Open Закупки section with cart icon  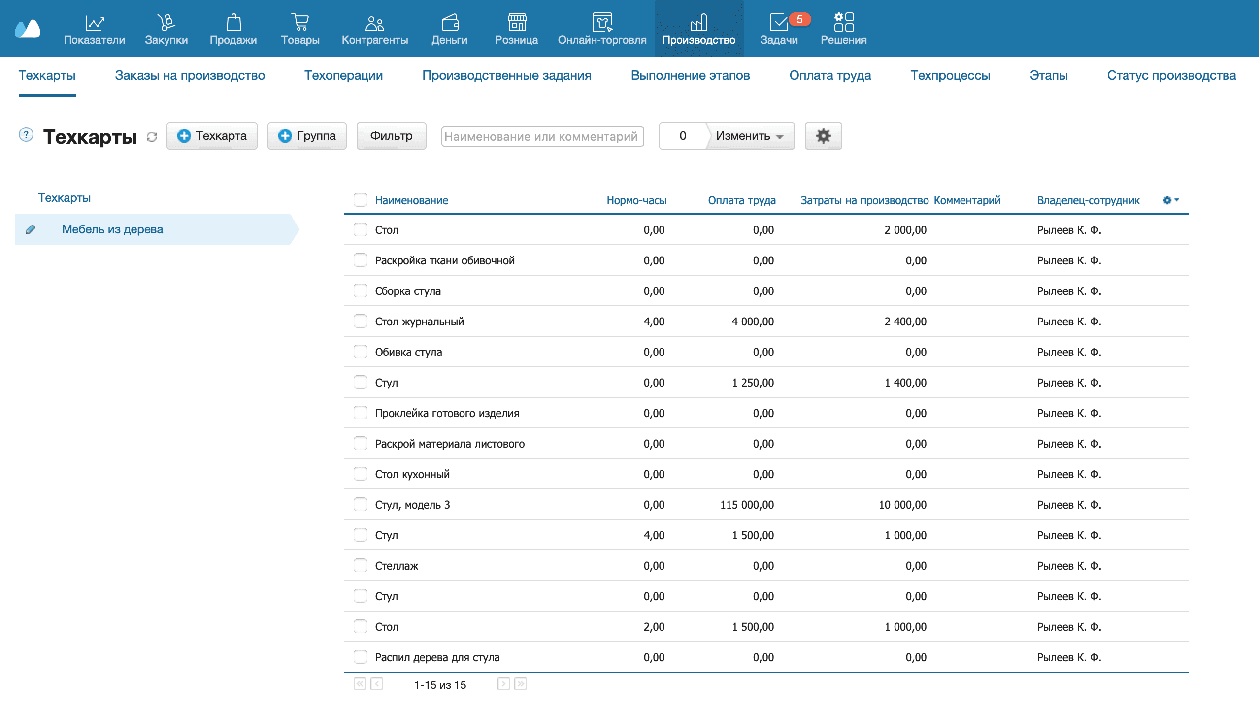tap(166, 29)
